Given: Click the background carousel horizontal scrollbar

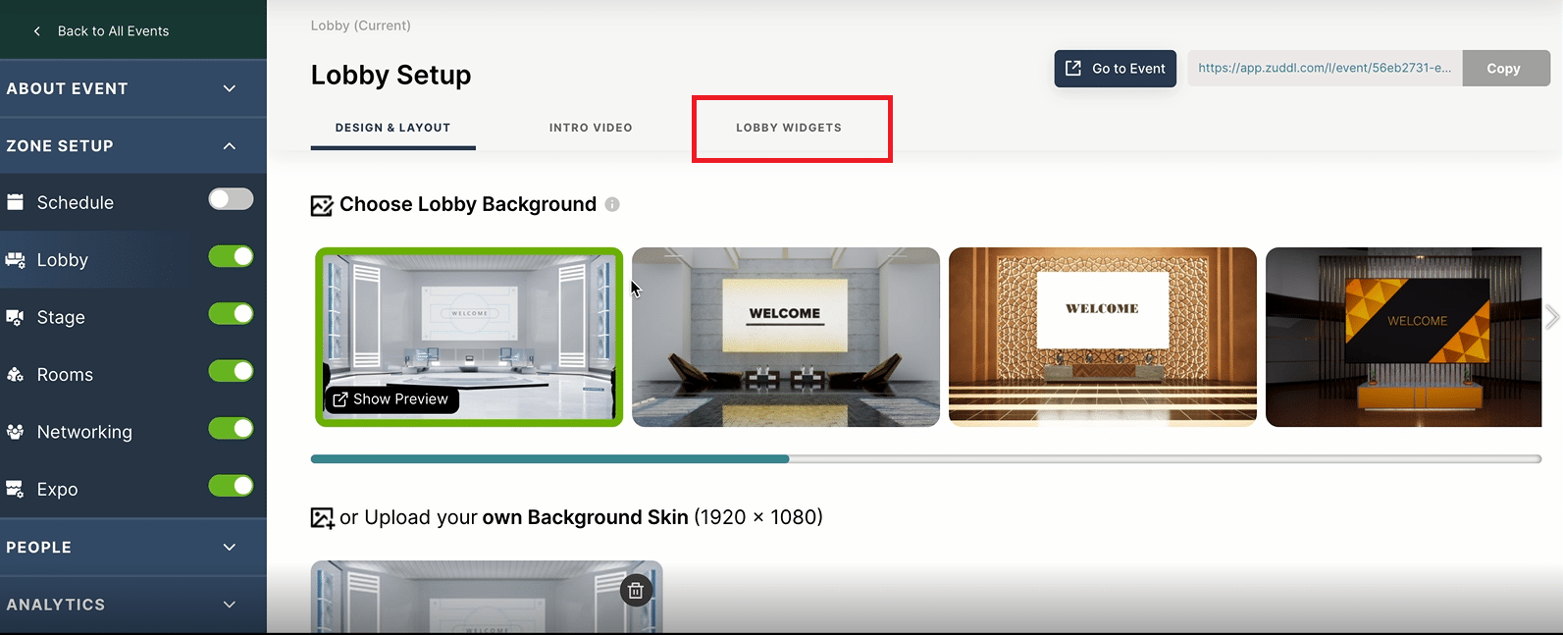Looking at the screenshot, I should pyautogui.click(x=925, y=458).
